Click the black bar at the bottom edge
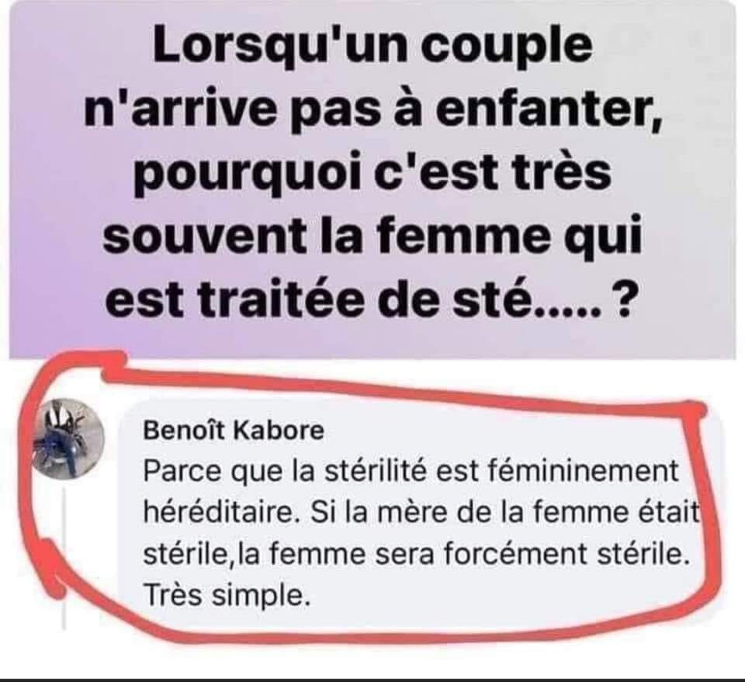 [x=372, y=680]
